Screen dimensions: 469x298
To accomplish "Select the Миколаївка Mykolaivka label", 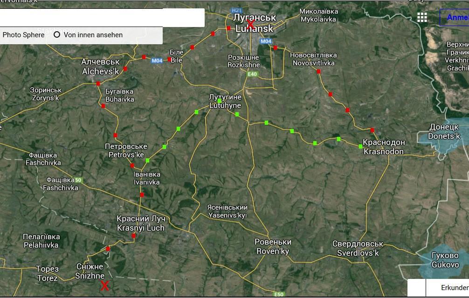I will tap(318, 15).
